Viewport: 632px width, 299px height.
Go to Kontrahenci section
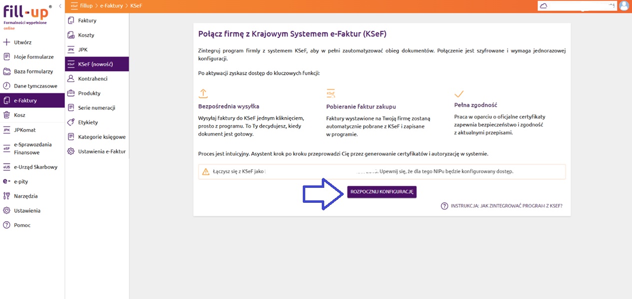pos(92,79)
